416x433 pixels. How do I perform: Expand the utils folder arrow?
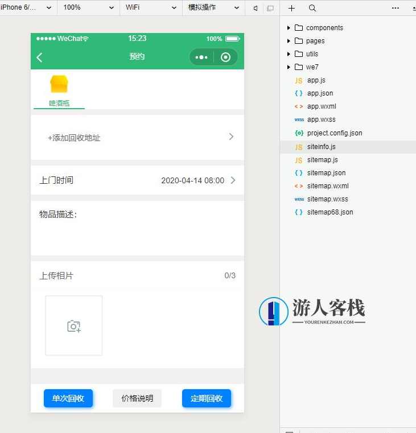point(289,54)
